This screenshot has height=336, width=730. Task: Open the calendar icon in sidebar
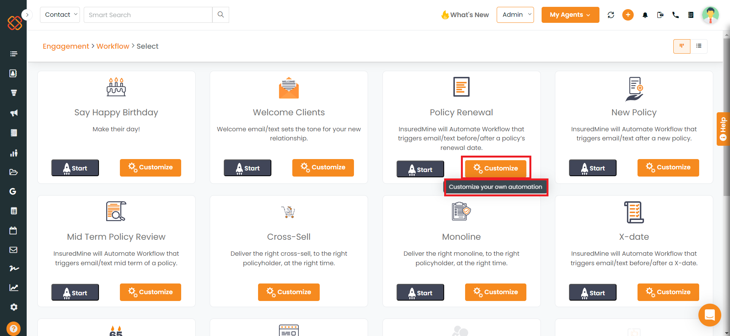[x=14, y=230]
